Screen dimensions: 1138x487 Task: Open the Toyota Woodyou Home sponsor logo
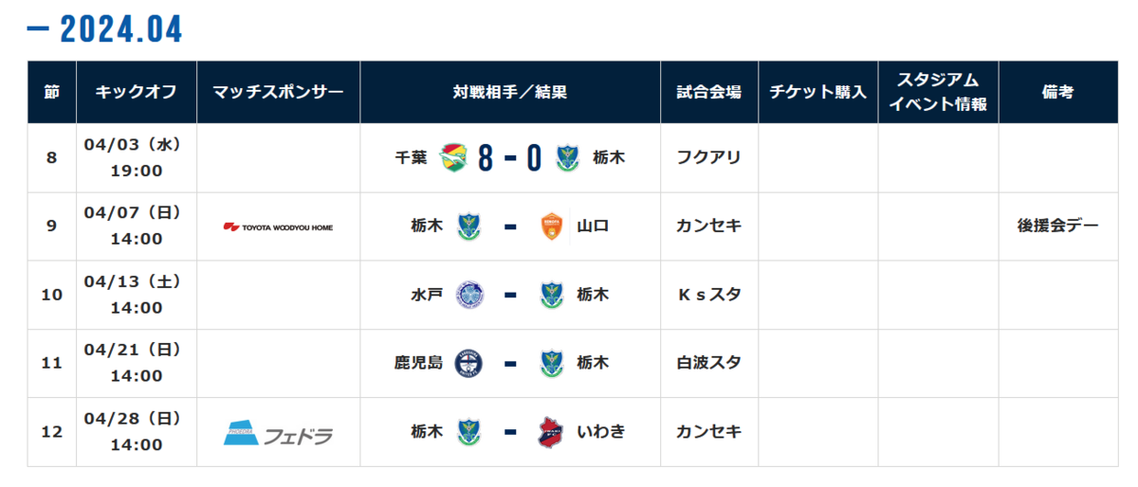278,227
